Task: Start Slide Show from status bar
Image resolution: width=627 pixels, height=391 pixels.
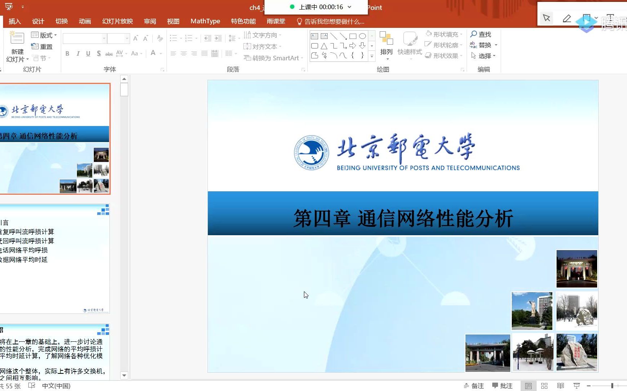Action: [576, 386]
